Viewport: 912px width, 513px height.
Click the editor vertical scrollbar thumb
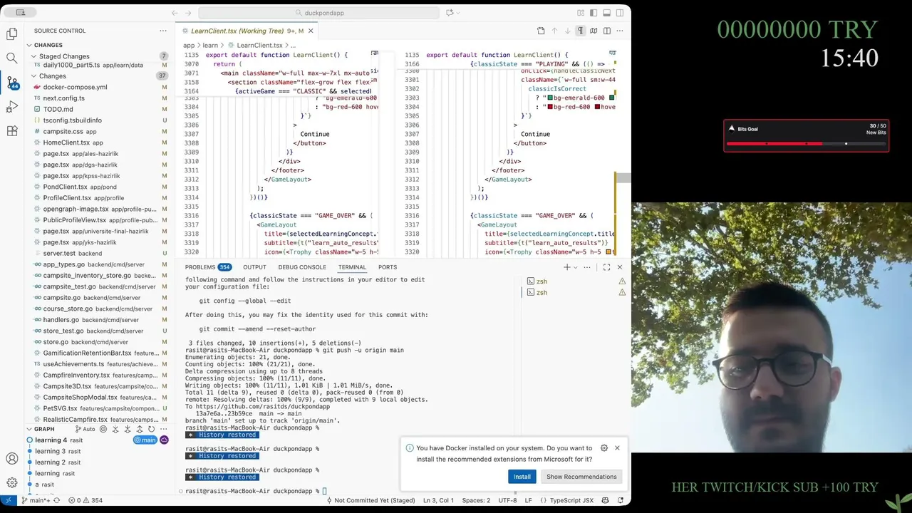[623, 178]
